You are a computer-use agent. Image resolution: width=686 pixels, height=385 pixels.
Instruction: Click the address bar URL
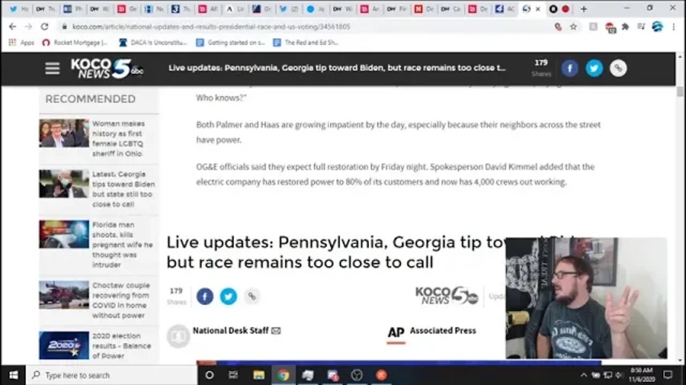click(212, 26)
